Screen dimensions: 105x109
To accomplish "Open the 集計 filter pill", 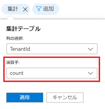I will tap(16, 9).
